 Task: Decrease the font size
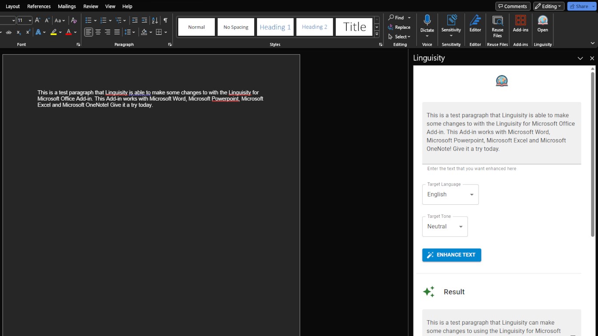coord(47,20)
